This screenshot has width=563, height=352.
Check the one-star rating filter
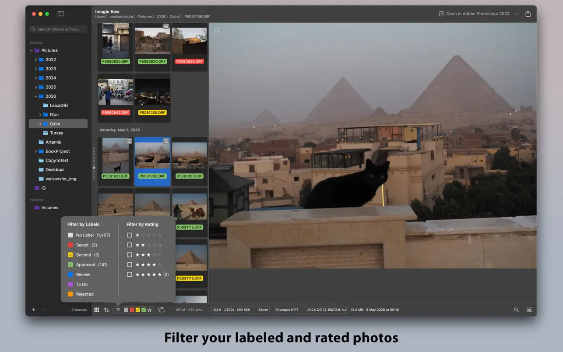click(130, 235)
